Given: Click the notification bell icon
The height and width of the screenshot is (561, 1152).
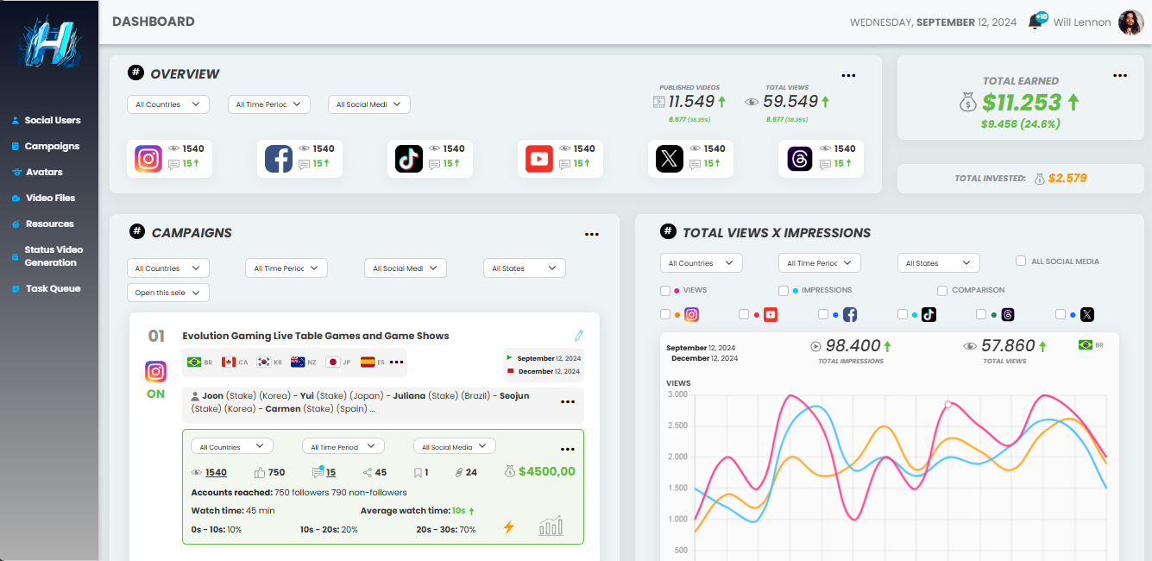Looking at the screenshot, I should (1035, 22).
